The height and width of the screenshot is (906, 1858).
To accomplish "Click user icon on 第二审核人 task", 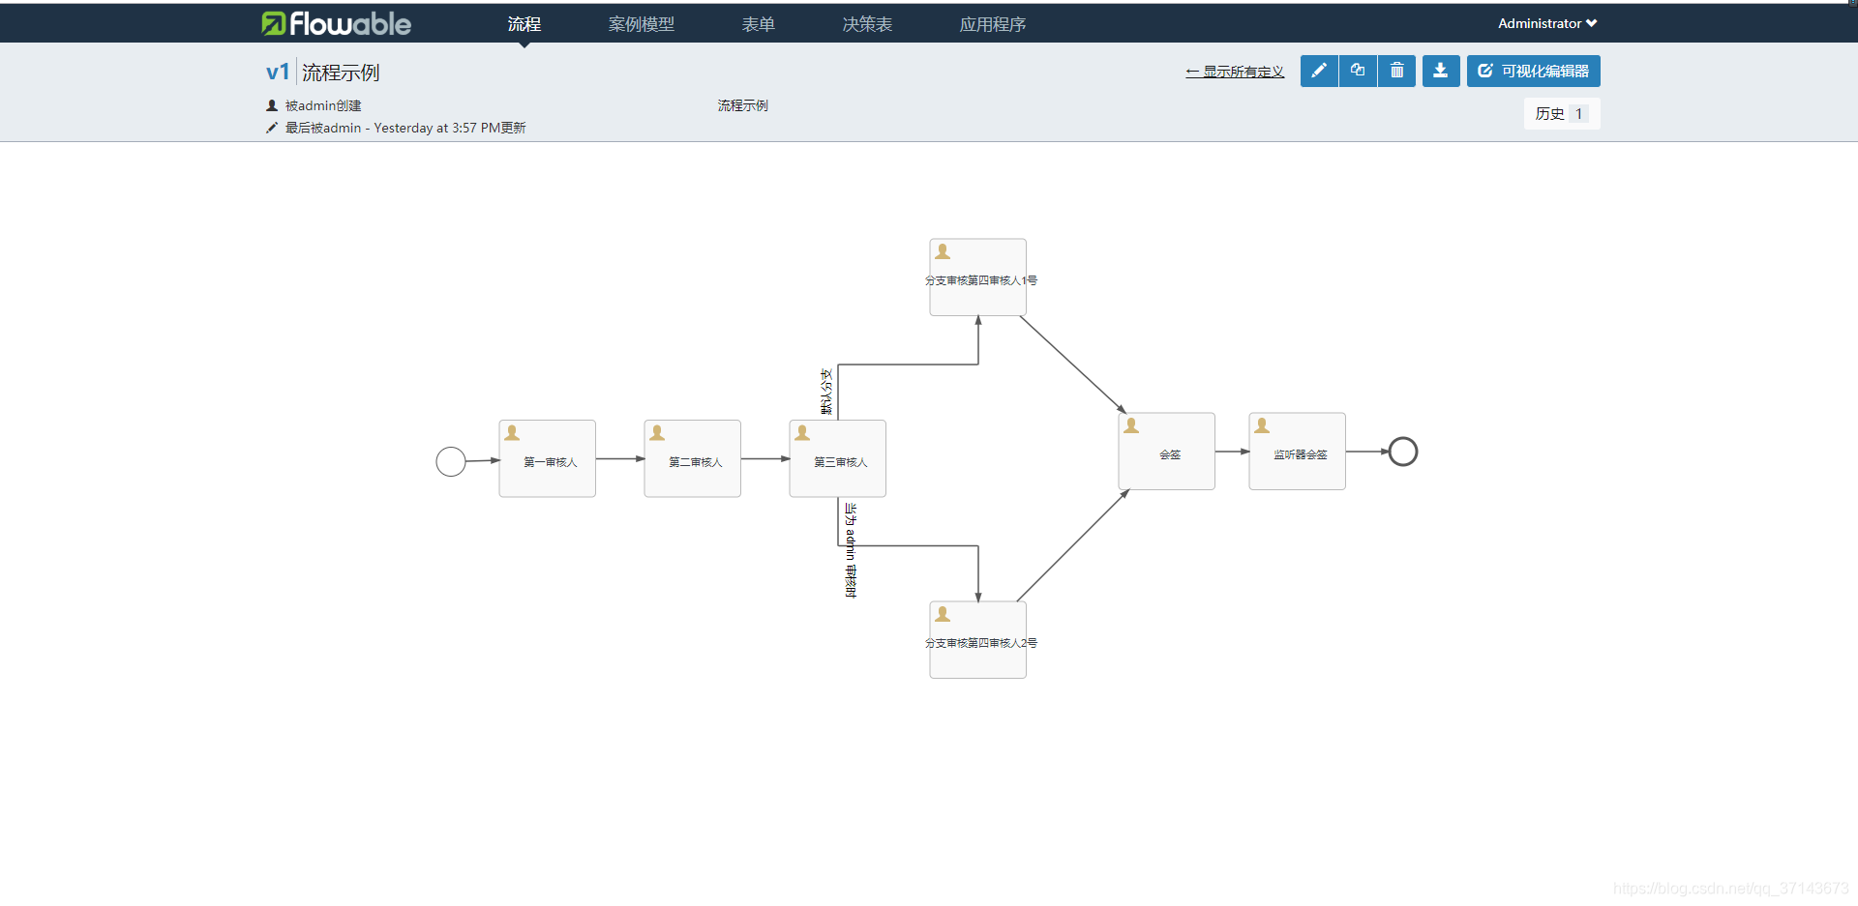I will click(657, 433).
